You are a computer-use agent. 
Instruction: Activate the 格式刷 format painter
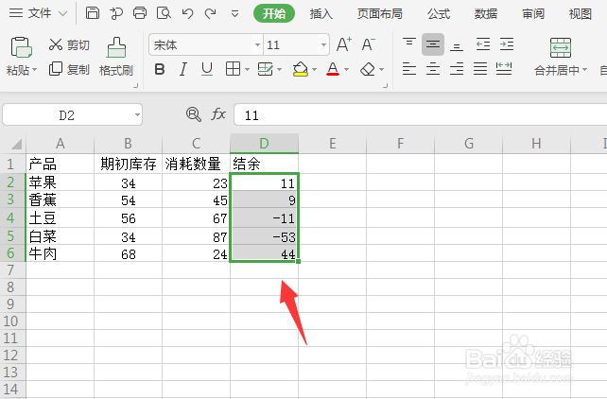point(116,57)
